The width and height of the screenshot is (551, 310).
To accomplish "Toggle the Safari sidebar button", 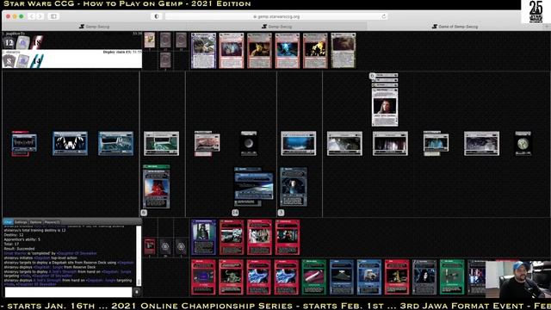I will point(53,16).
